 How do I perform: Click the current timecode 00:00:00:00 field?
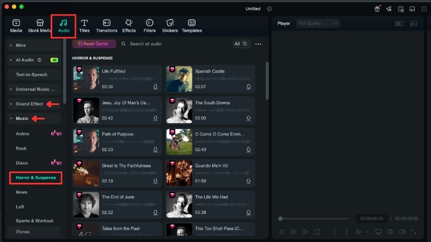point(371,219)
